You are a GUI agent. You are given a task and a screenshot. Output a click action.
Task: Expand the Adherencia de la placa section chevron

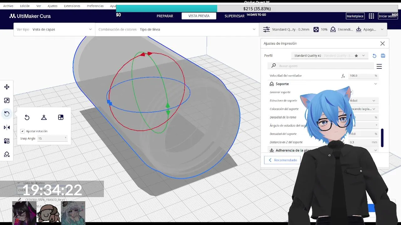[376, 150]
